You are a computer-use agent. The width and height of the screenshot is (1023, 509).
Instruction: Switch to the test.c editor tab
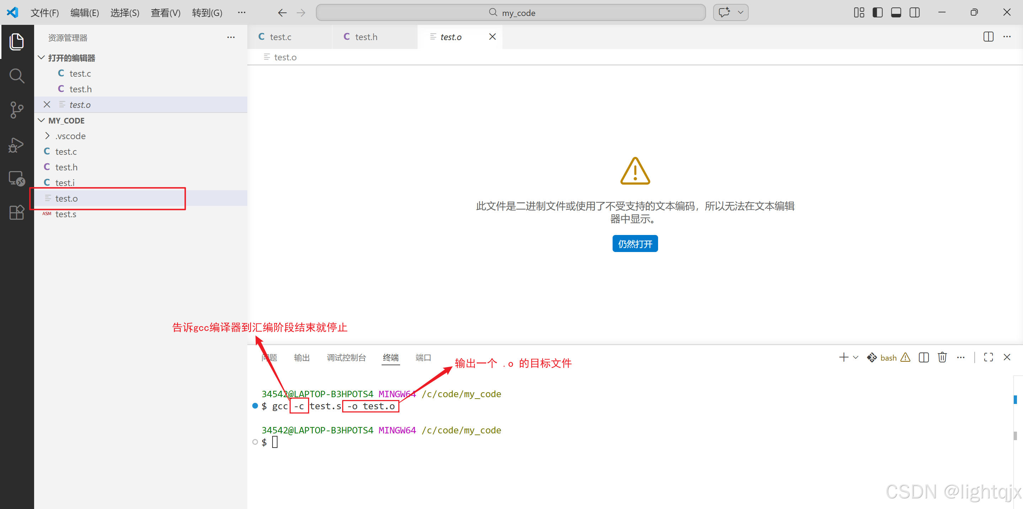(290, 37)
